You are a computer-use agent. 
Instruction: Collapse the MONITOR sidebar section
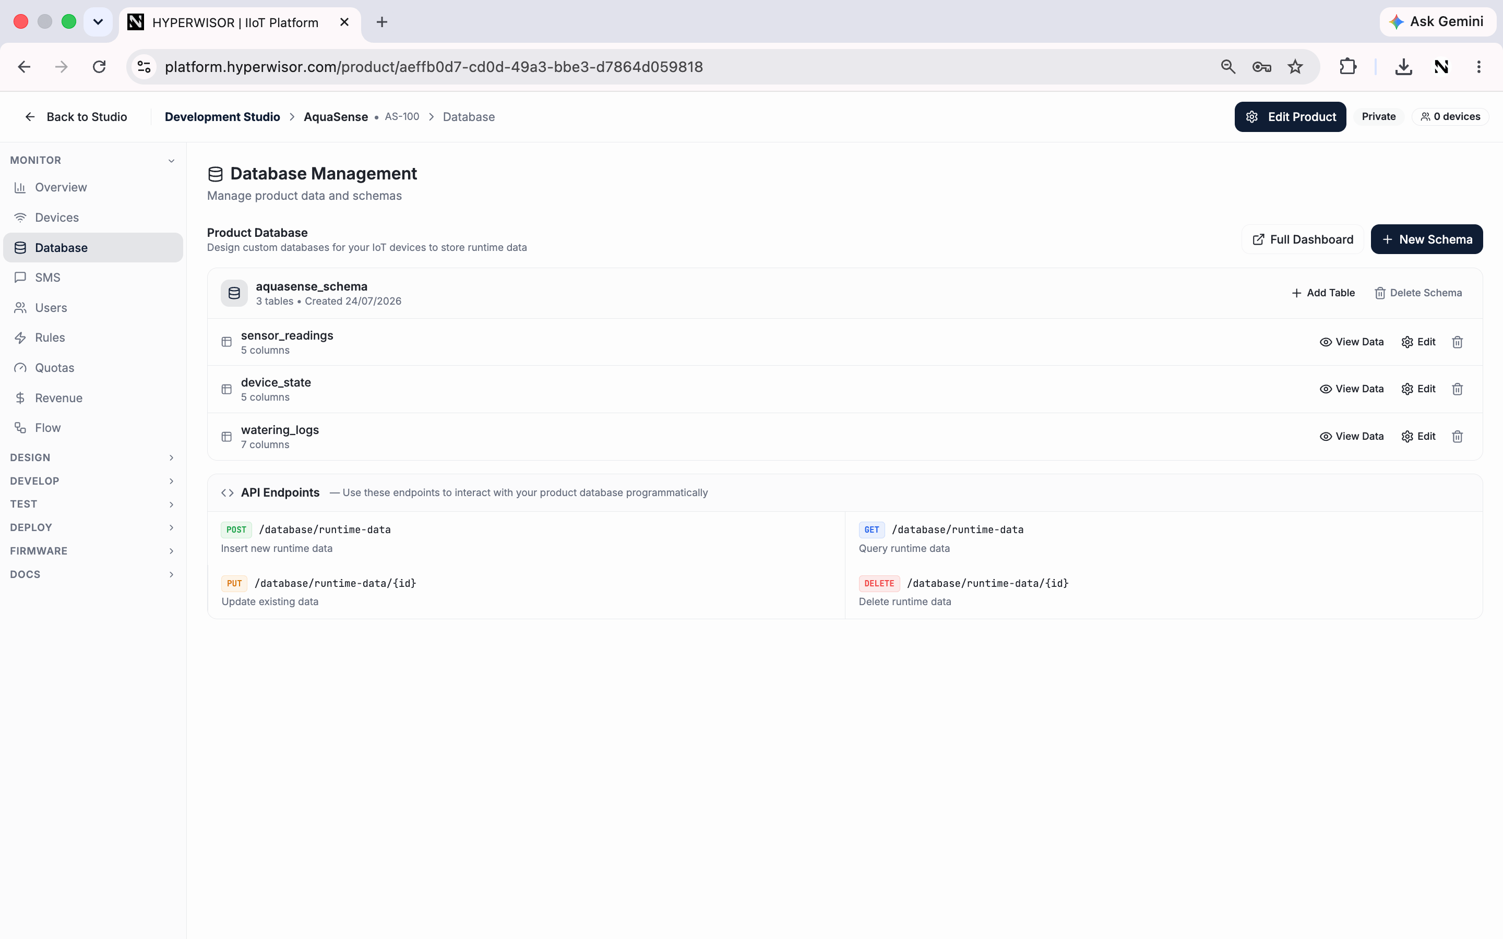tap(92, 160)
